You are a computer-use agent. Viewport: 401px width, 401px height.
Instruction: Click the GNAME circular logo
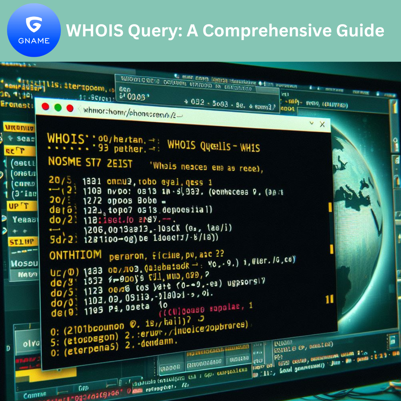coord(34,30)
